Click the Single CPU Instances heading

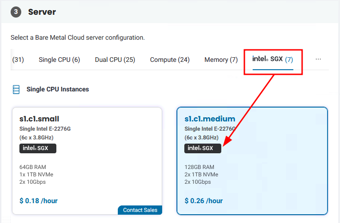(x=58, y=89)
